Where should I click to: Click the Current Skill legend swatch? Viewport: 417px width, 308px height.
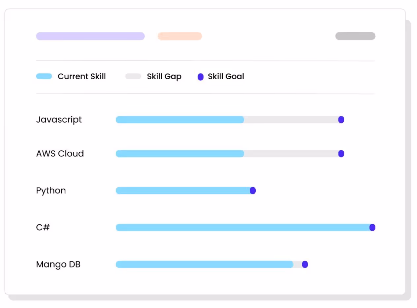click(x=44, y=76)
